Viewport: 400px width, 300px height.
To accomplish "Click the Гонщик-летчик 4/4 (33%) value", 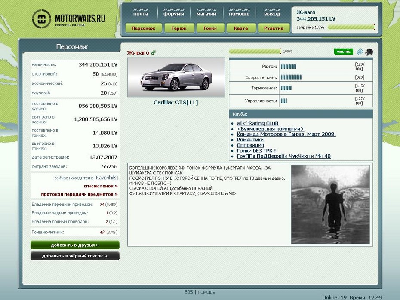I will (x=108, y=232).
